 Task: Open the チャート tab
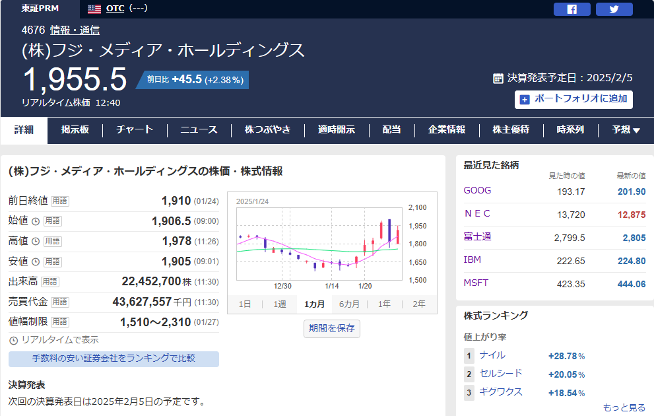pos(135,130)
